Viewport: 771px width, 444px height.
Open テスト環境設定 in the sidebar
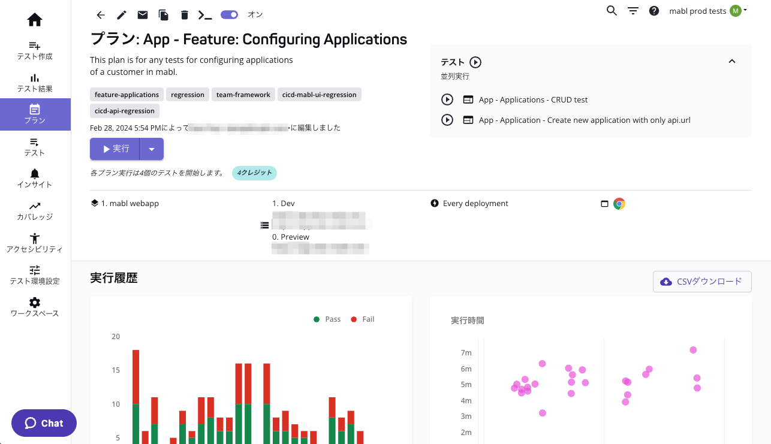click(x=35, y=275)
